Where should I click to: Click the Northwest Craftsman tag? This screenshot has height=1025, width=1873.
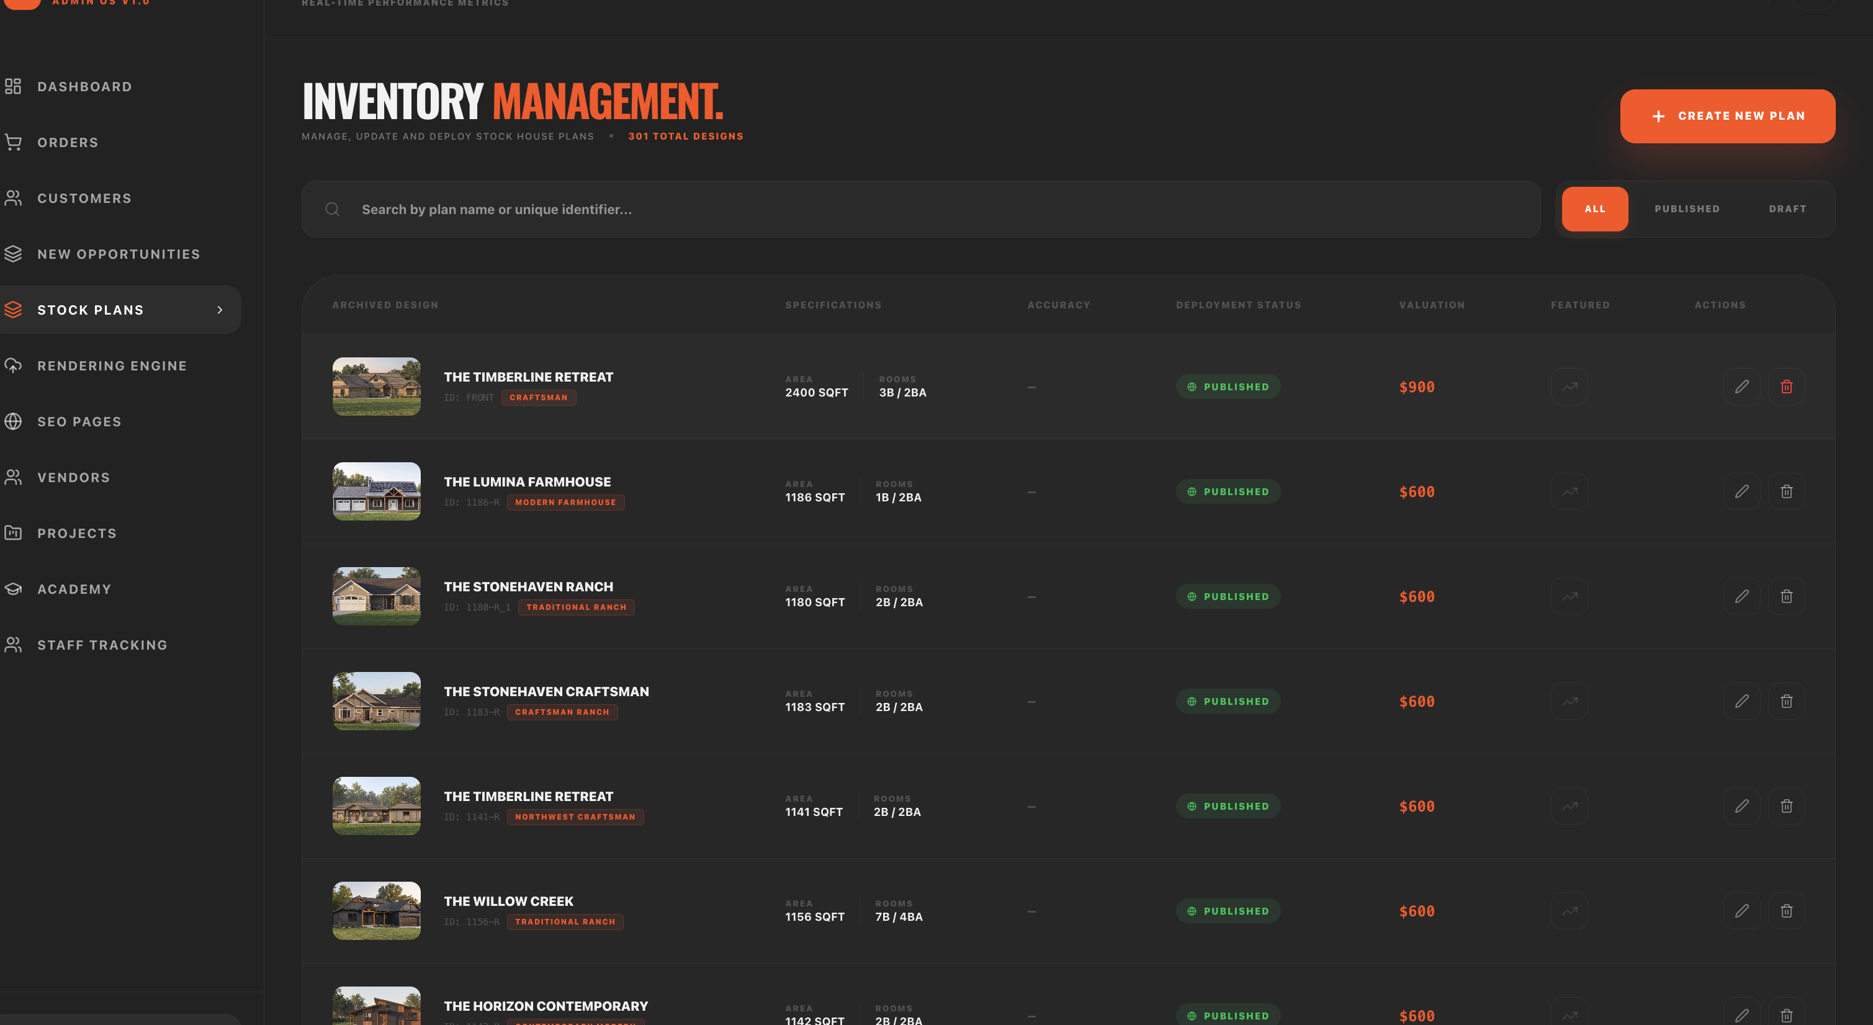pyautogui.click(x=575, y=817)
